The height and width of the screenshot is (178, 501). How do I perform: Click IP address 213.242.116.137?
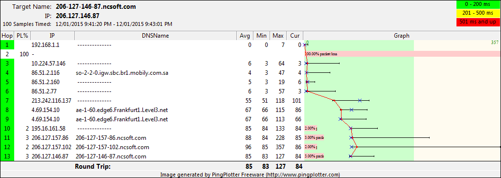coord(51,101)
